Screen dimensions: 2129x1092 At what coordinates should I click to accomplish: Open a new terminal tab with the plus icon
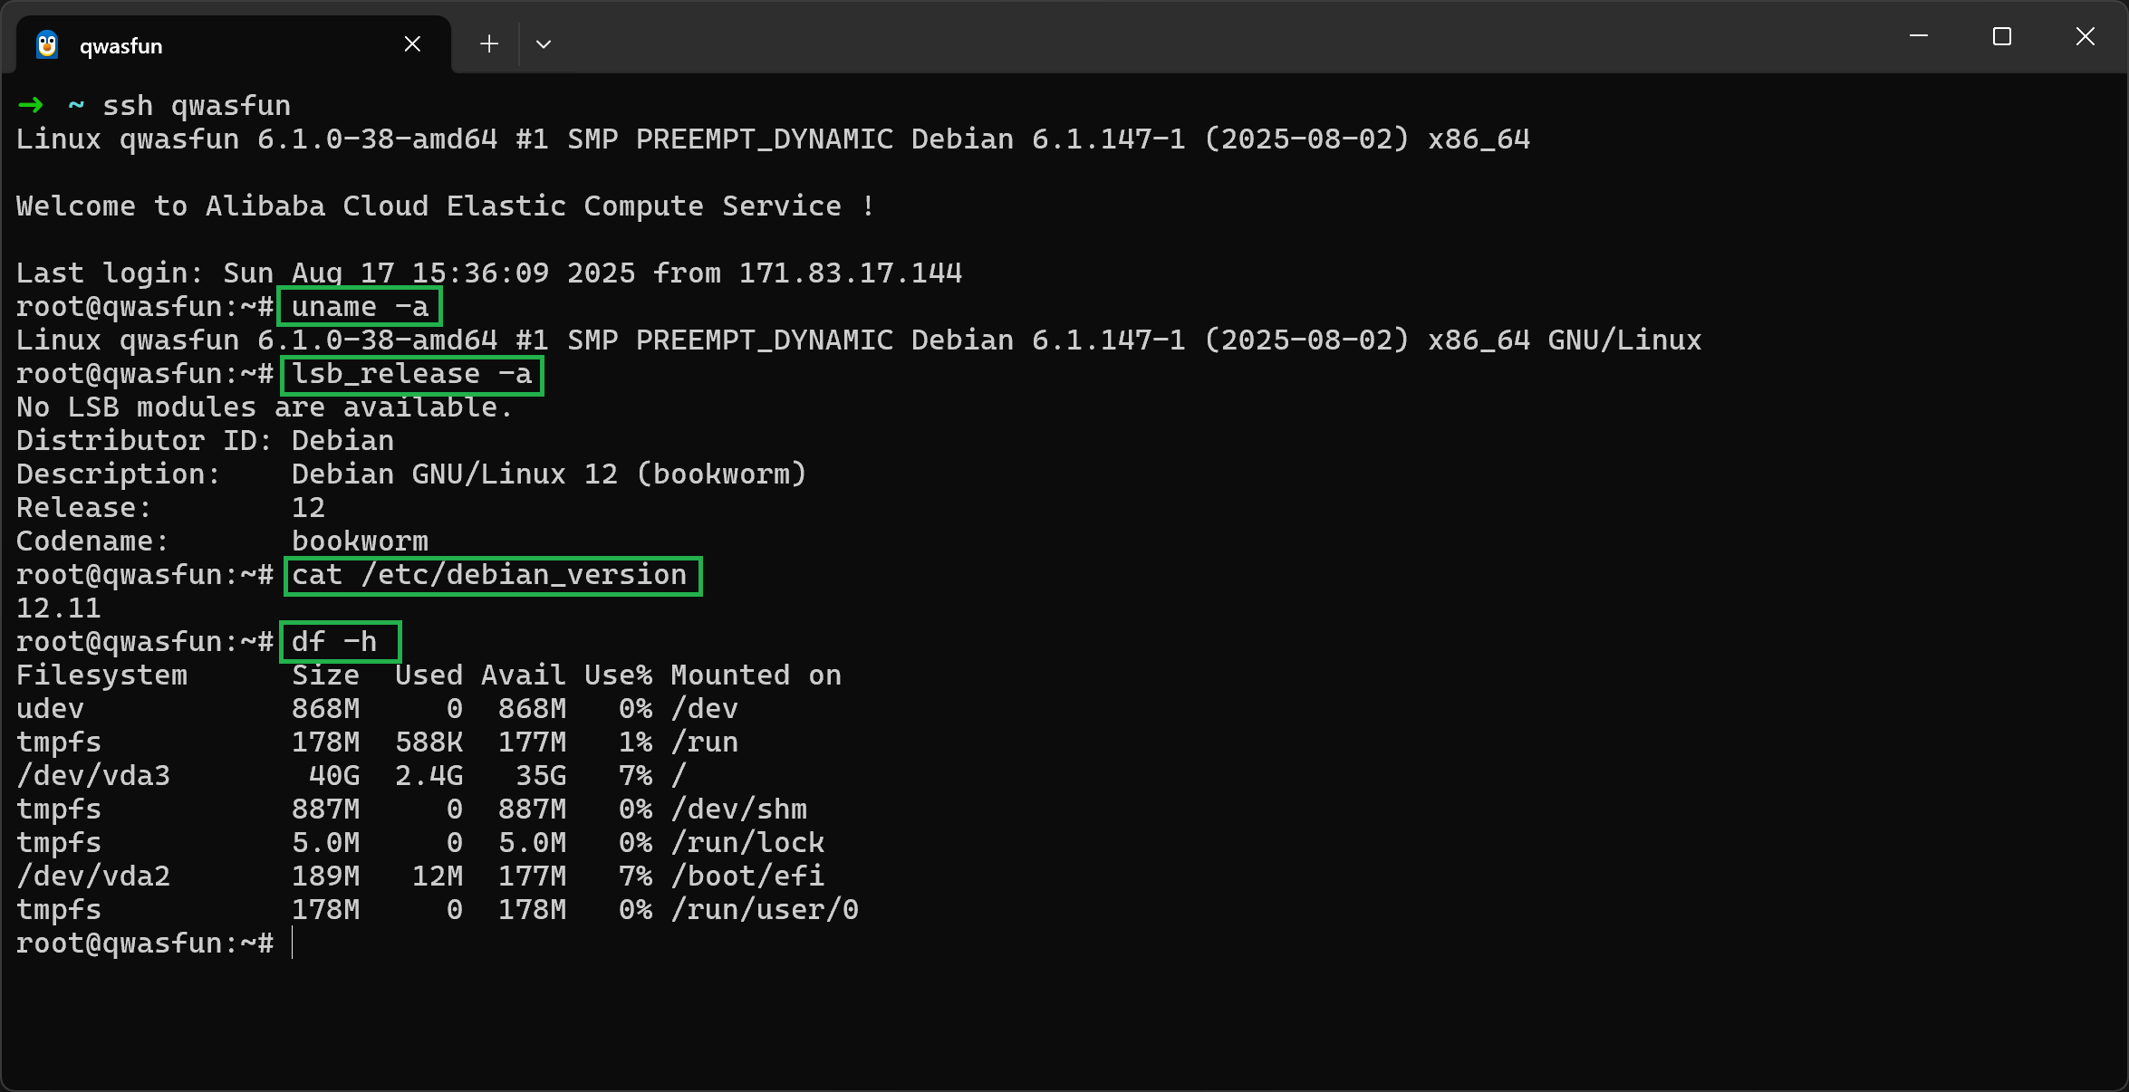click(x=488, y=43)
